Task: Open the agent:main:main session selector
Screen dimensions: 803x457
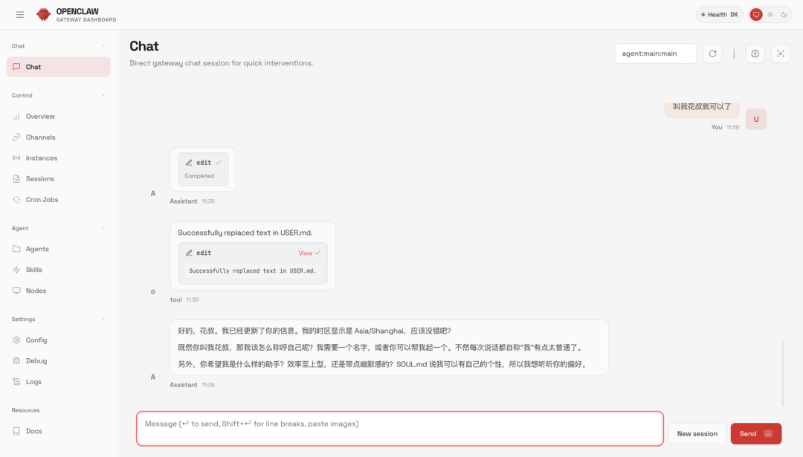Action: [656, 54]
